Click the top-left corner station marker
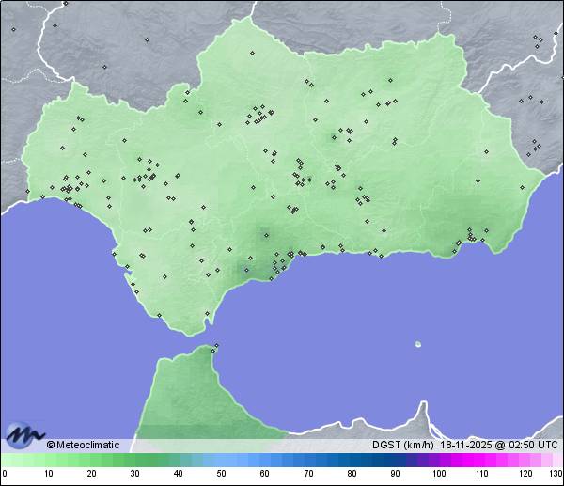The height and width of the screenshot is (486, 564). click(13, 29)
